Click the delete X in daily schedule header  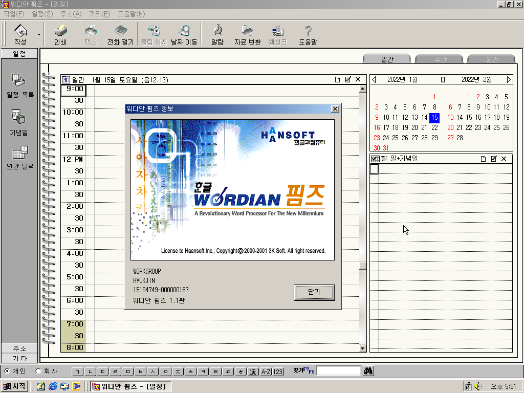tap(358, 79)
